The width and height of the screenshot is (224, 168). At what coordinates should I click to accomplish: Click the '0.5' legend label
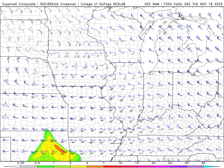37,163
